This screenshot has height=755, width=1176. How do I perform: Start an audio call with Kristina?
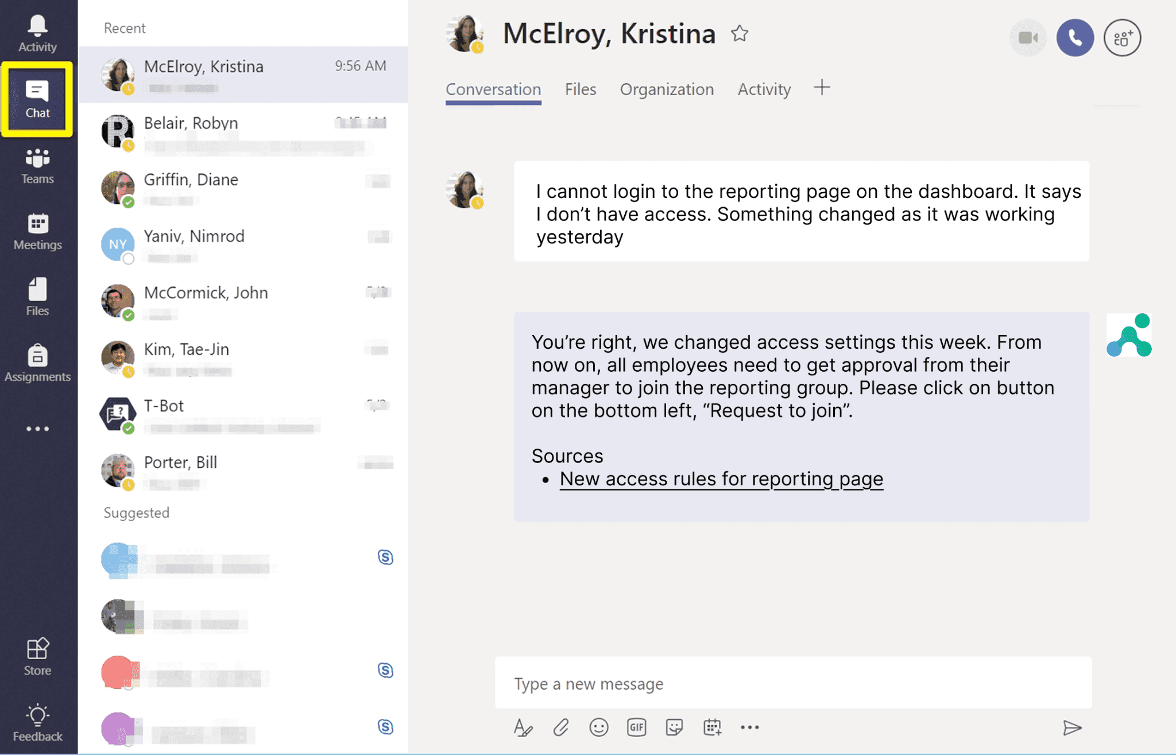[1075, 37]
